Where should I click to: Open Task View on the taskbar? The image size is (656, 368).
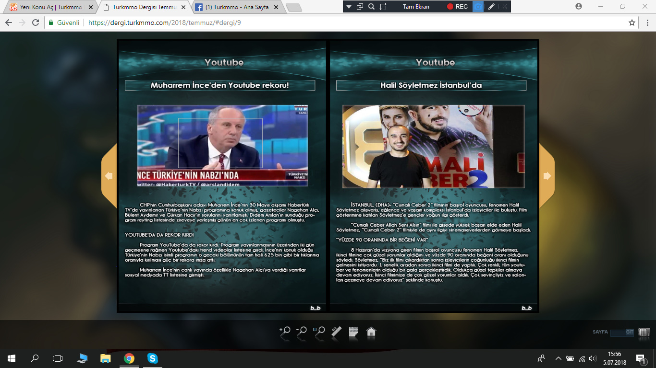click(x=58, y=358)
